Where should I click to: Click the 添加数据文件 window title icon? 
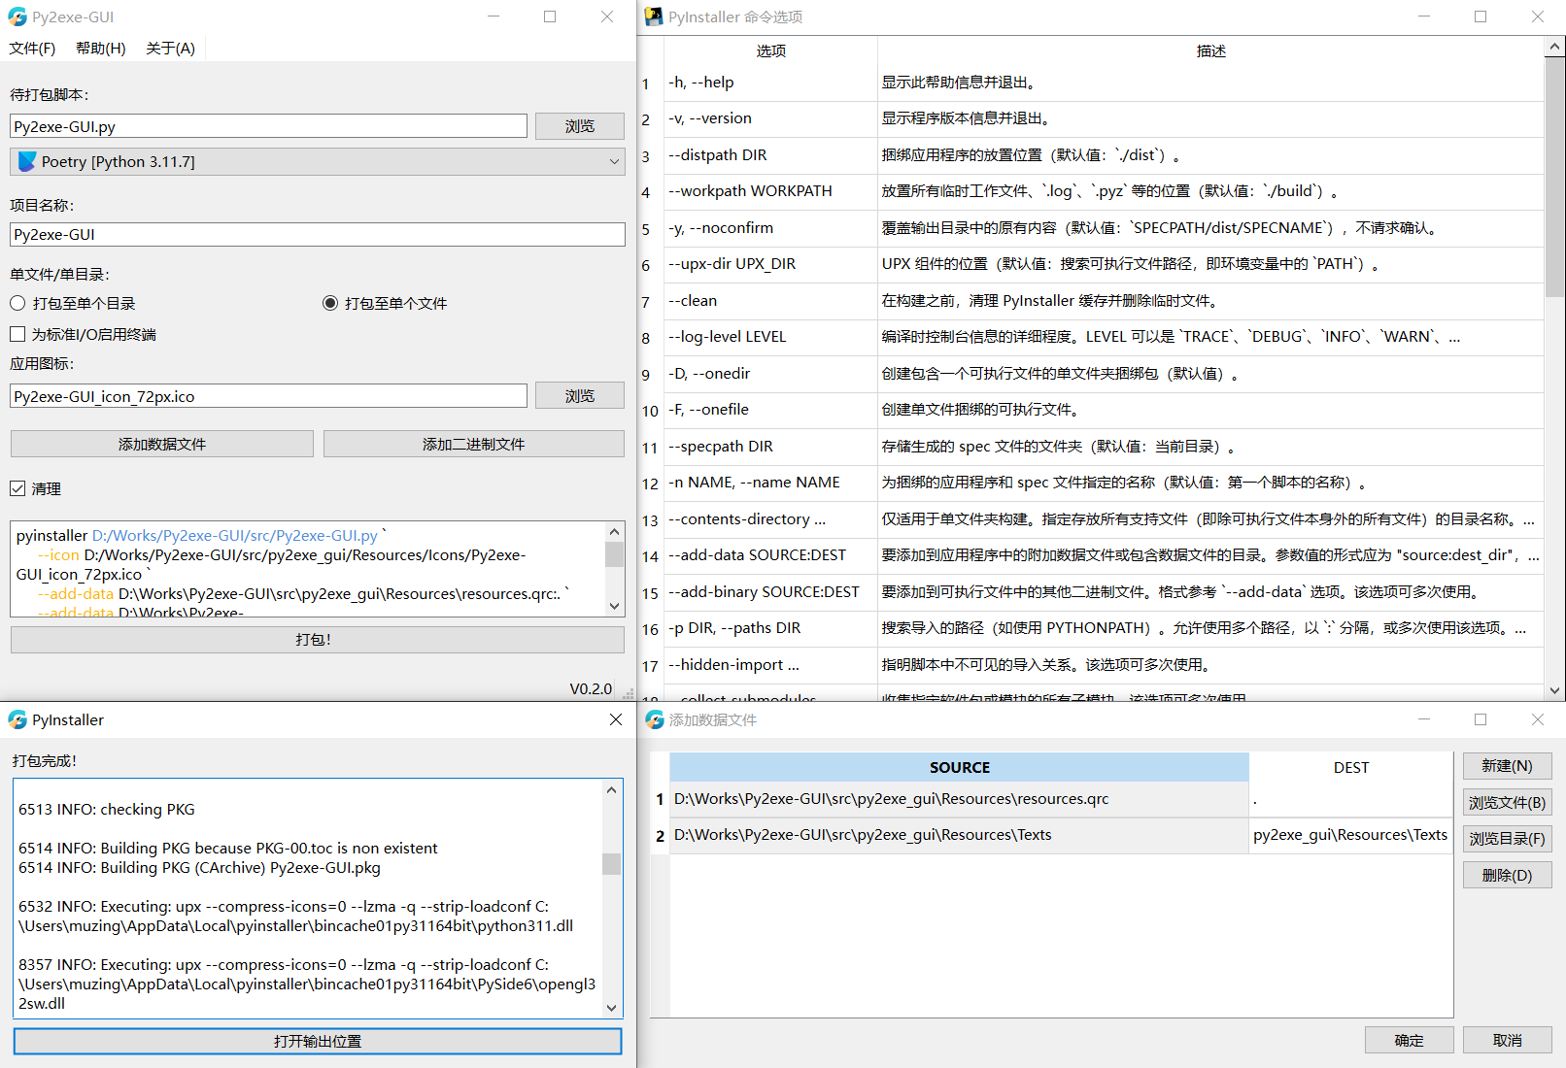(x=655, y=720)
